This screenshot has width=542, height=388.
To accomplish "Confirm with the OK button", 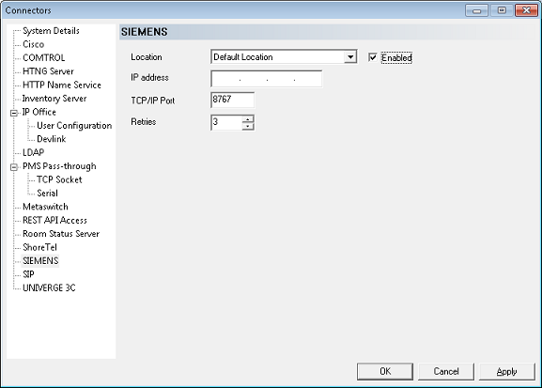I will (x=385, y=371).
